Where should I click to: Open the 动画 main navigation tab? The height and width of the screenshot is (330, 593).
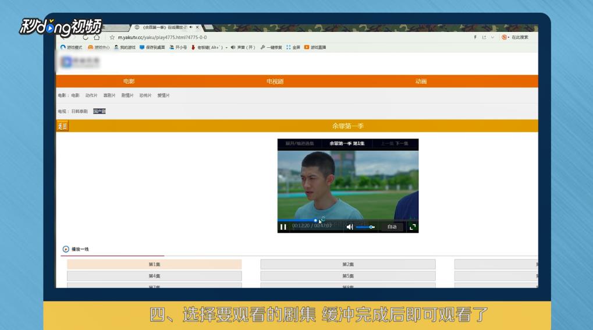(x=421, y=81)
